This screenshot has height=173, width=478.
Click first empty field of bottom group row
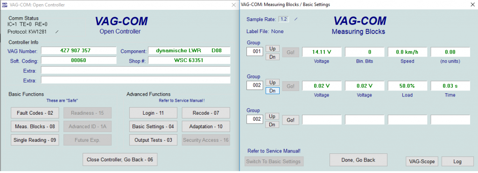click(322, 120)
